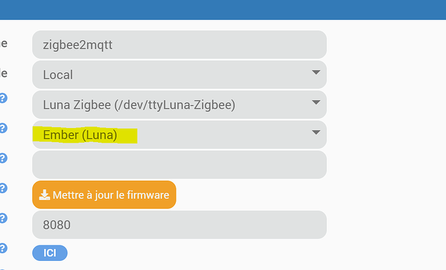Click help icon beside Luna Zigbee port dropdown

coord(3,98)
